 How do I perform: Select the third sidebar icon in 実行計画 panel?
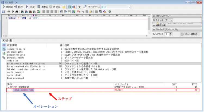4,53
